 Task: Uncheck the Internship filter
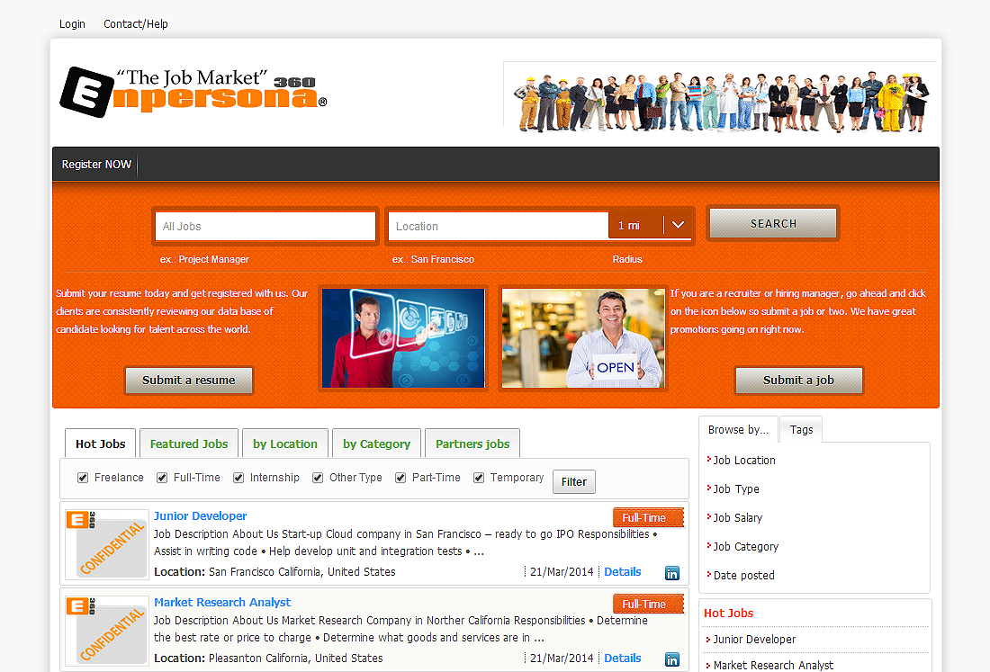point(238,478)
